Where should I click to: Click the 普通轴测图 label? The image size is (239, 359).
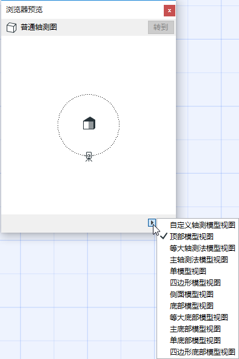(39, 27)
